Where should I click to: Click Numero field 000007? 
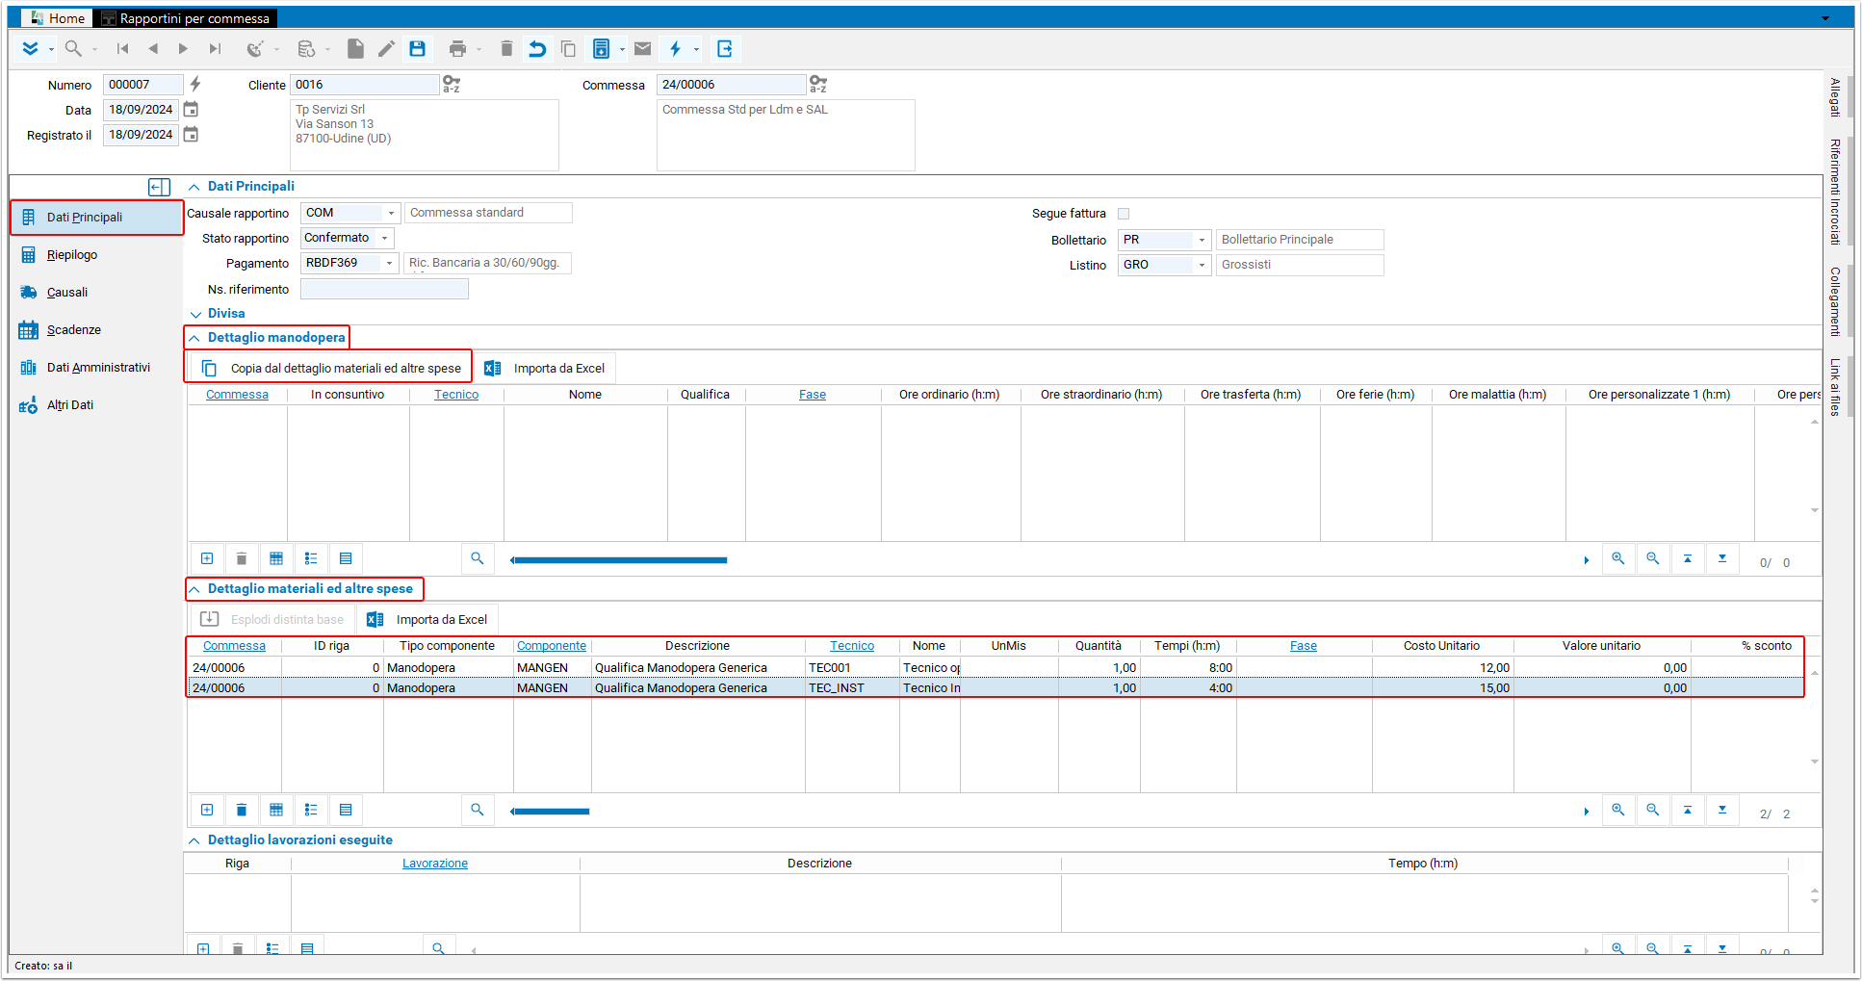[x=142, y=85]
